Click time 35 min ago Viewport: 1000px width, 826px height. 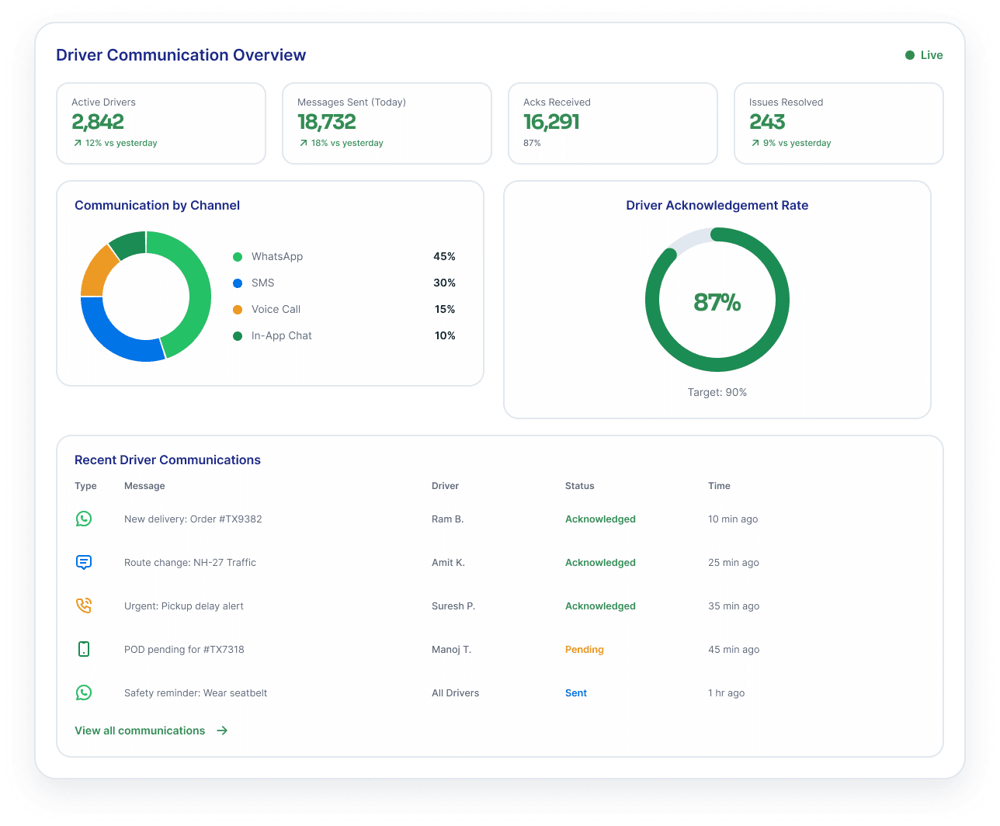click(x=734, y=606)
